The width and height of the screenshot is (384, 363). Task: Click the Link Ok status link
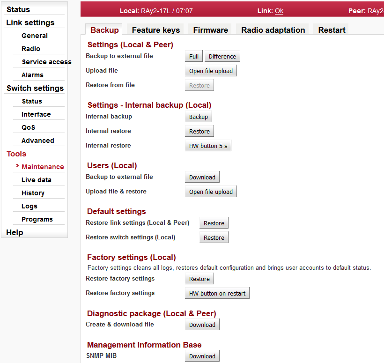coord(279,11)
